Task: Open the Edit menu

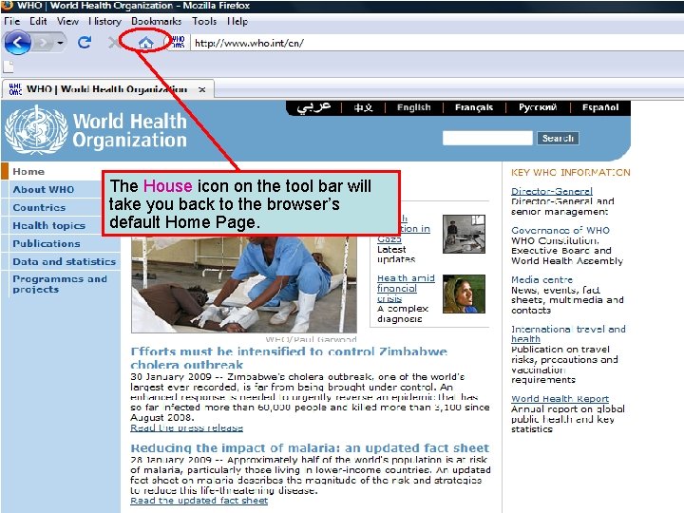Action: point(38,21)
